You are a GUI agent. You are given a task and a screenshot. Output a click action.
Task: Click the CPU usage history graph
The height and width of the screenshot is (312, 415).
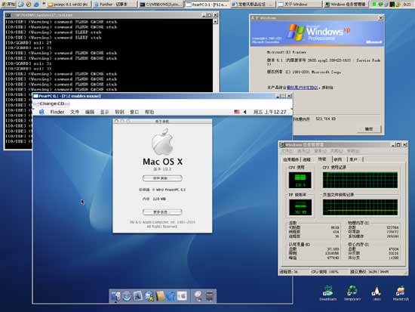pyautogui.click(x=360, y=180)
